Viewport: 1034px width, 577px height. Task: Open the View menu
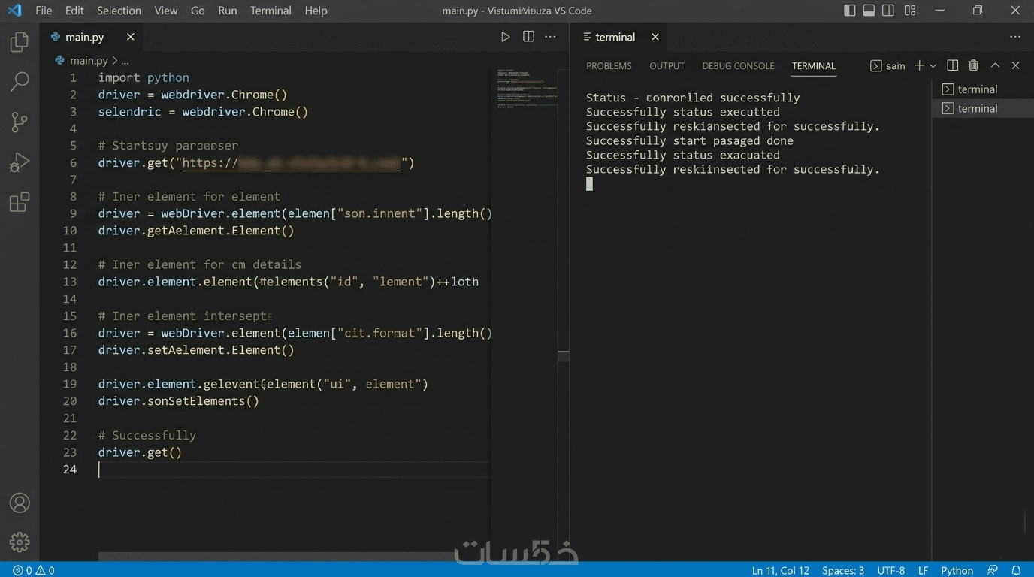tap(165, 11)
